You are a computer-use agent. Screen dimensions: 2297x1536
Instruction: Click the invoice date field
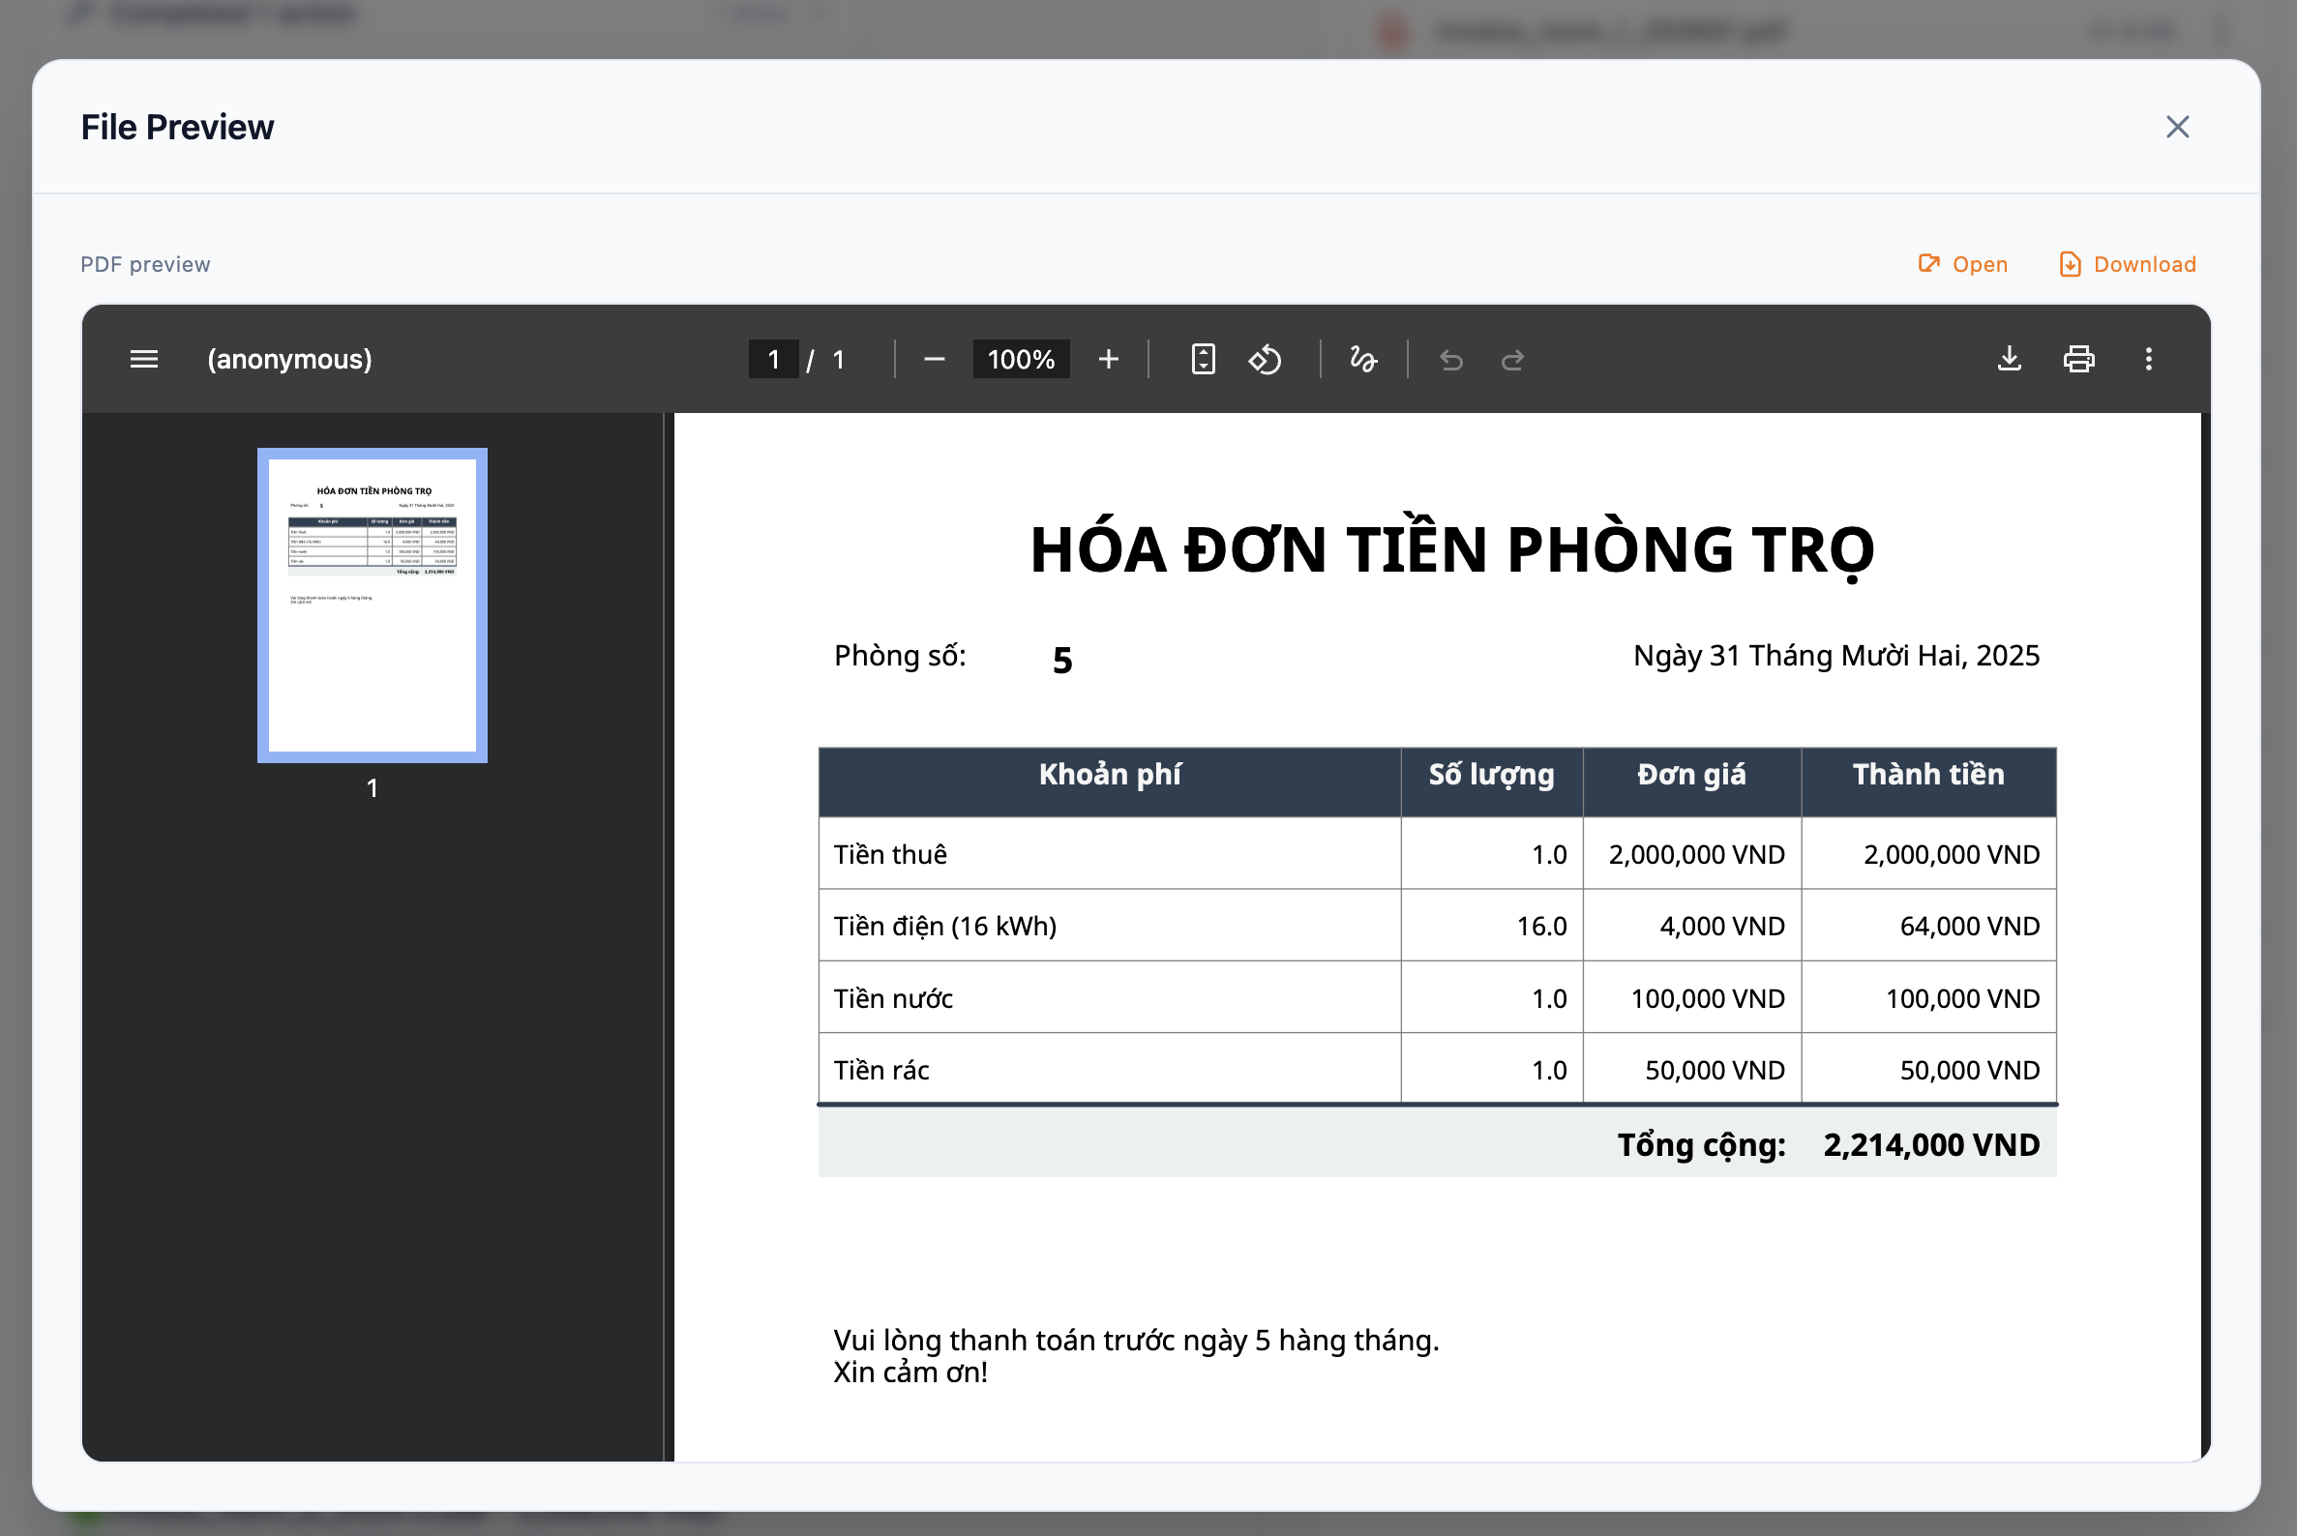pyautogui.click(x=1835, y=656)
